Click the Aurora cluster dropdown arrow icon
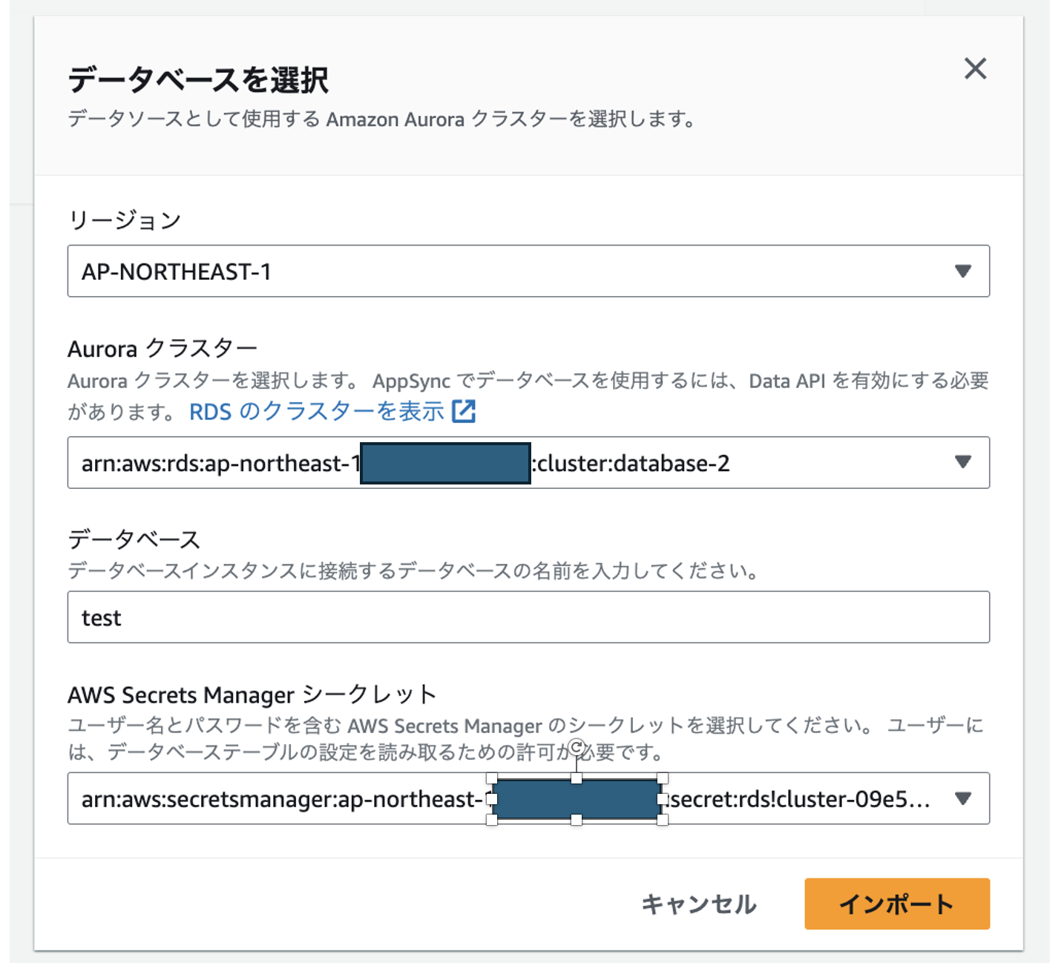1064x963 pixels. tap(963, 462)
